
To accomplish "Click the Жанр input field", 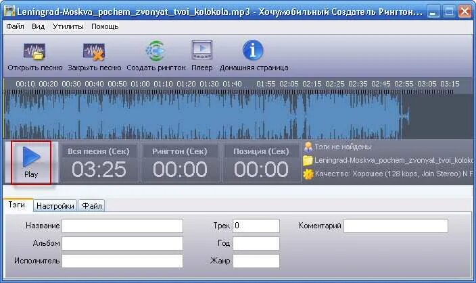I will pyautogui.click(x=256, y=261).
